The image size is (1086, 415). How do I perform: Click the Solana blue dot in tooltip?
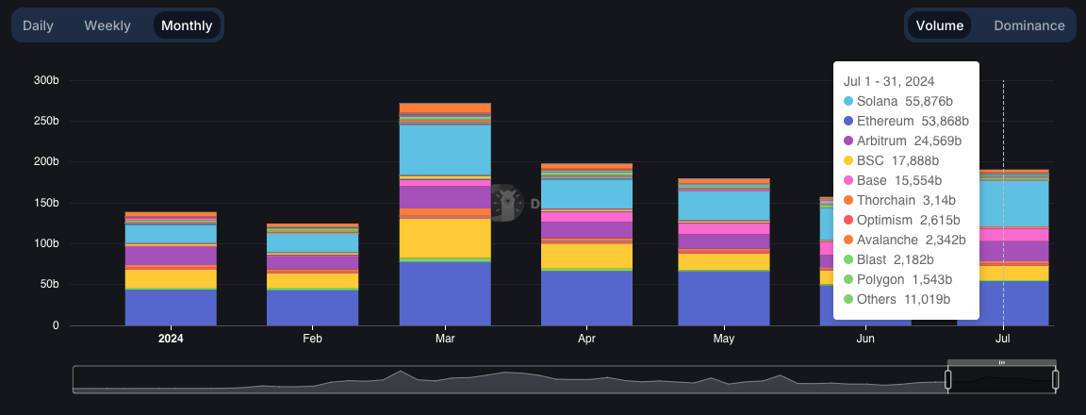(848, 101)
